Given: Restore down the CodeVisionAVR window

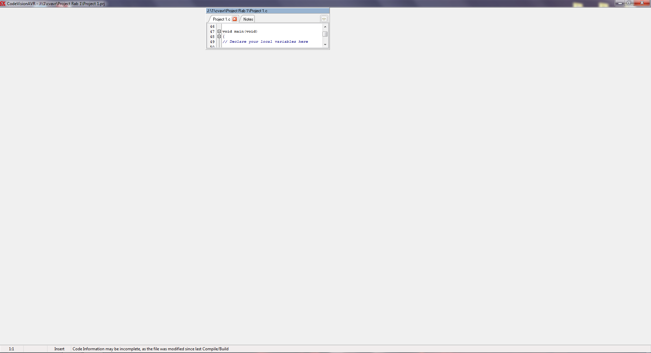Looking at the screenshot, I should (629, 3).
